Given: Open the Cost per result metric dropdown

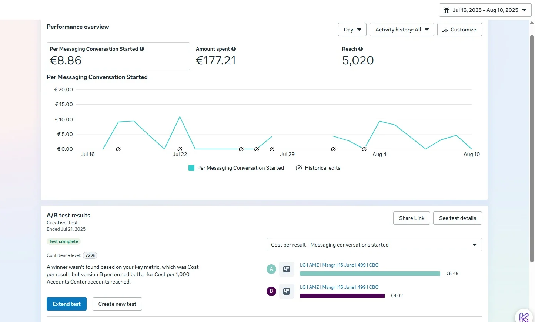Looking at the screenshot, I should [x=374, y=245].
